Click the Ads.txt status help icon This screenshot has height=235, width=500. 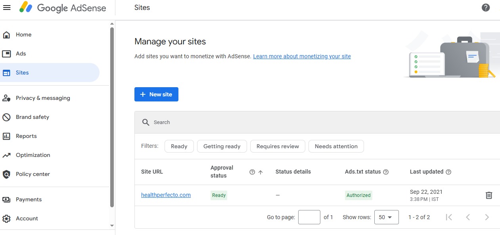point(386,172)
